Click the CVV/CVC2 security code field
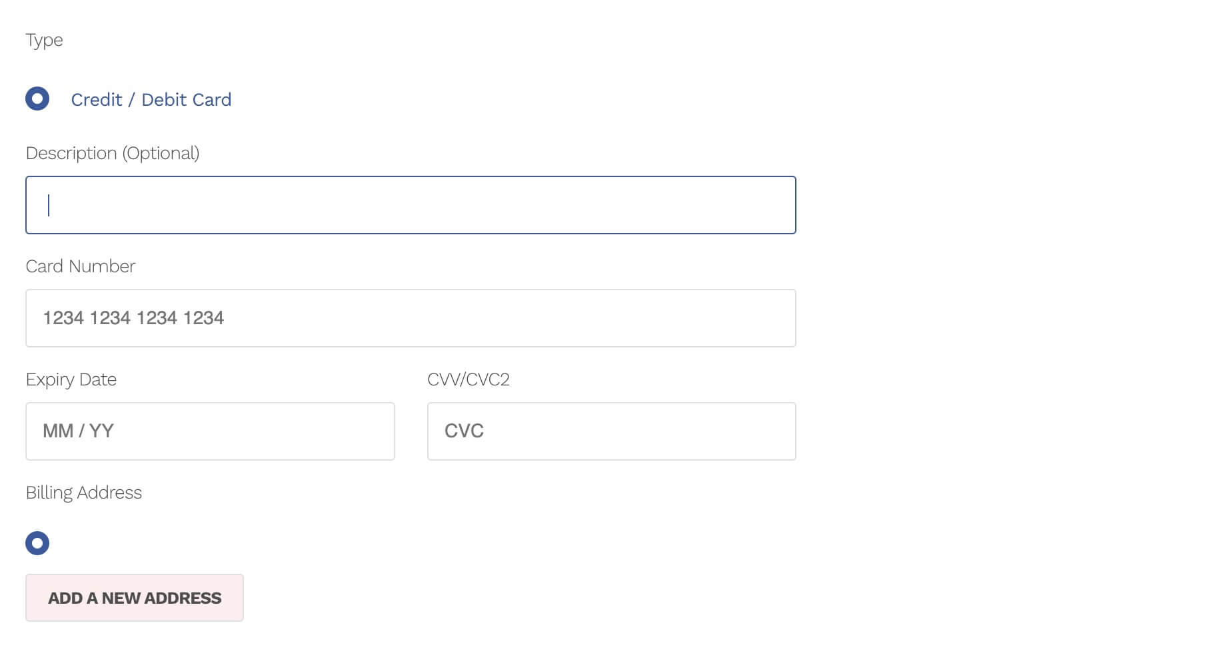 point(611,431)
